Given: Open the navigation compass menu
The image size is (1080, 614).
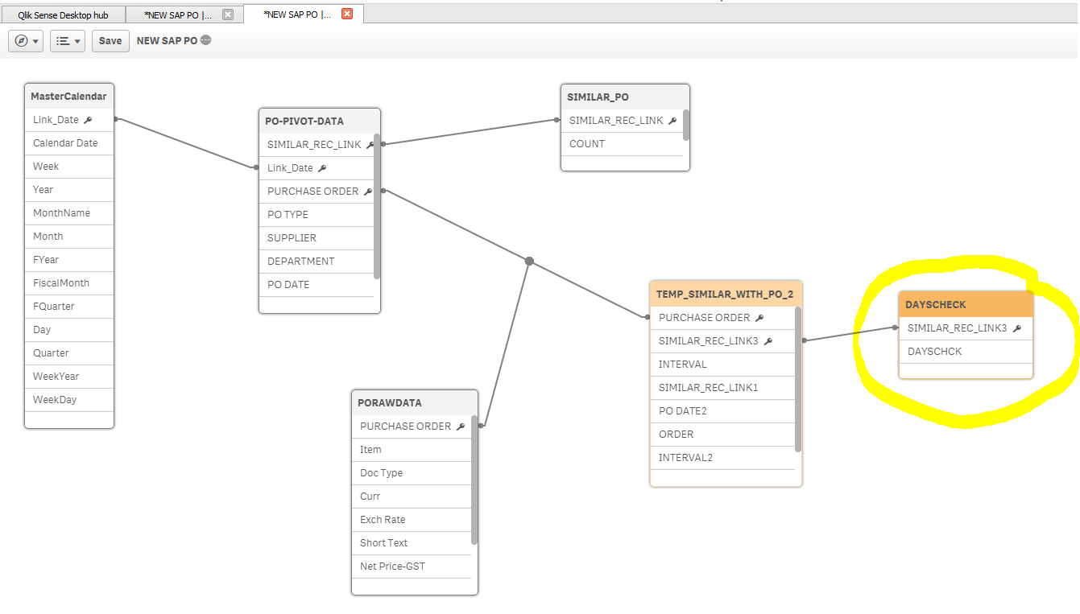Looking at the screenshot, I should [26, 41].
